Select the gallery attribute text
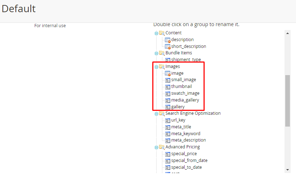The height and width of the screenshot is (187, 296). point(178,107)
